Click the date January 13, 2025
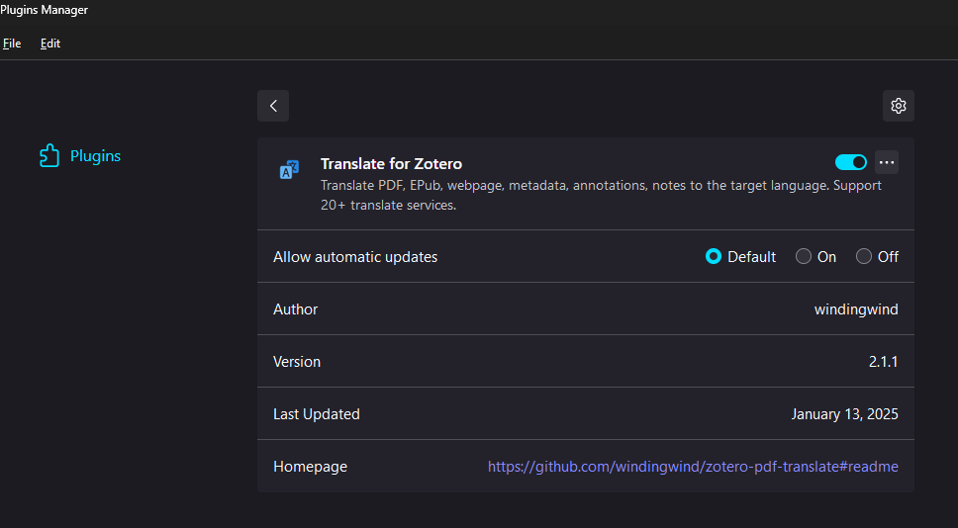958x528 pixels. [844, 414]
